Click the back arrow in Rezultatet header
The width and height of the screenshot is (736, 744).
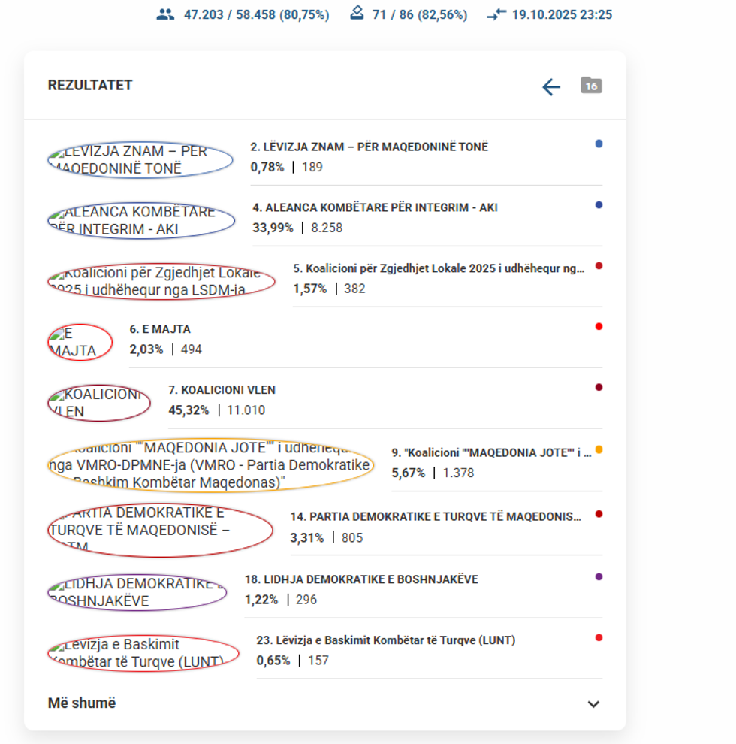point(551,87)
